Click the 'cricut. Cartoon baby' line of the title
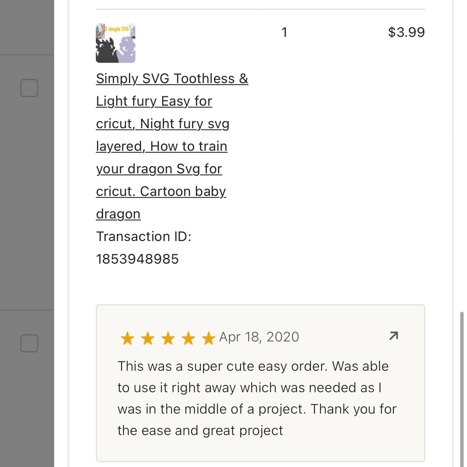Viewport: 467px width, 467px height. click(161, 191)
